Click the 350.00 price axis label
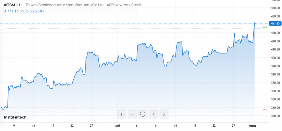The image size is (282, 131). (275, 99)
